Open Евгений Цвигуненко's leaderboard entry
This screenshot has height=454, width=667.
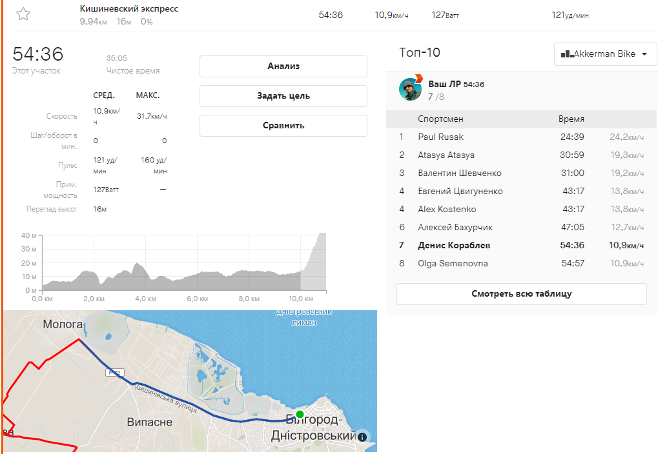click(460, 192)
